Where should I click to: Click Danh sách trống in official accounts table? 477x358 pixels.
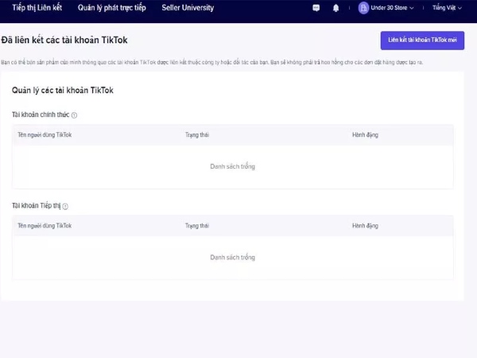coord(232,166)
